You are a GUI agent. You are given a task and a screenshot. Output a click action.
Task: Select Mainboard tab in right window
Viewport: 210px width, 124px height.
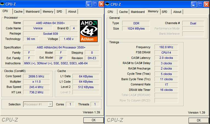pyautogui.click(x=138, y=12)
